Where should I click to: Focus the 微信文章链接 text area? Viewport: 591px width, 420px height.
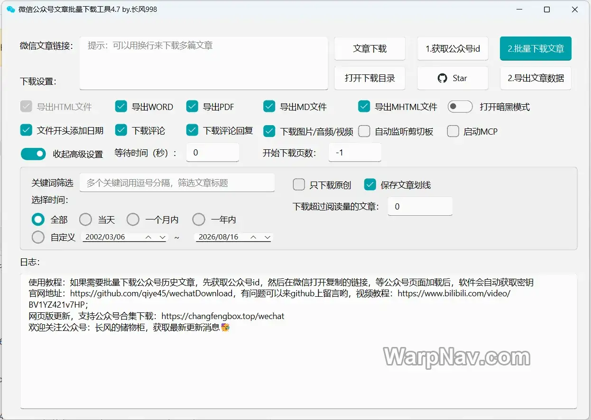203,63
